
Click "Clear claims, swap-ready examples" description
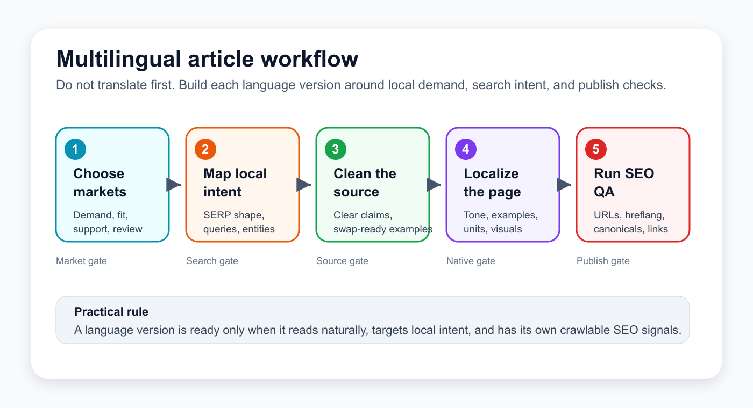(x=383, y=222)
